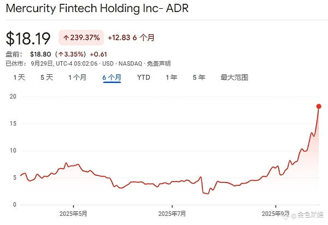Switch to the 5天 range tab

point(46,78)
